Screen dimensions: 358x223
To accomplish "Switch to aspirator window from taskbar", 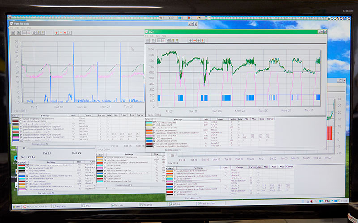I will point(66,206).
